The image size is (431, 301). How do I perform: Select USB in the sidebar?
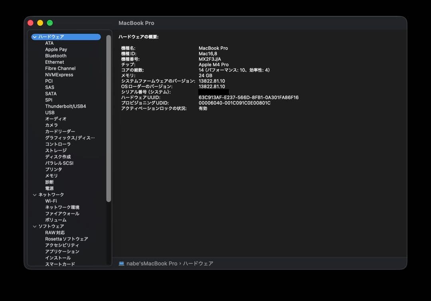pyautogui.click(x=50, y=112)
